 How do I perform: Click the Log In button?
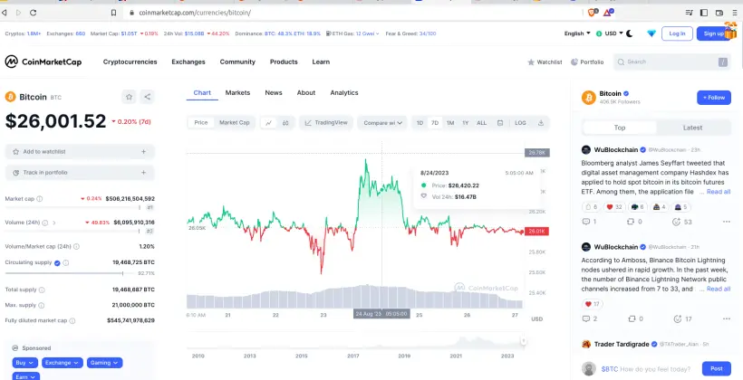pos(677,33)
